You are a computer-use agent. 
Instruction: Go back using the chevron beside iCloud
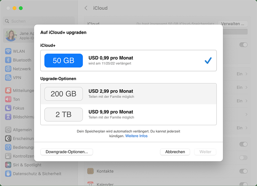(x=86, y=8)
